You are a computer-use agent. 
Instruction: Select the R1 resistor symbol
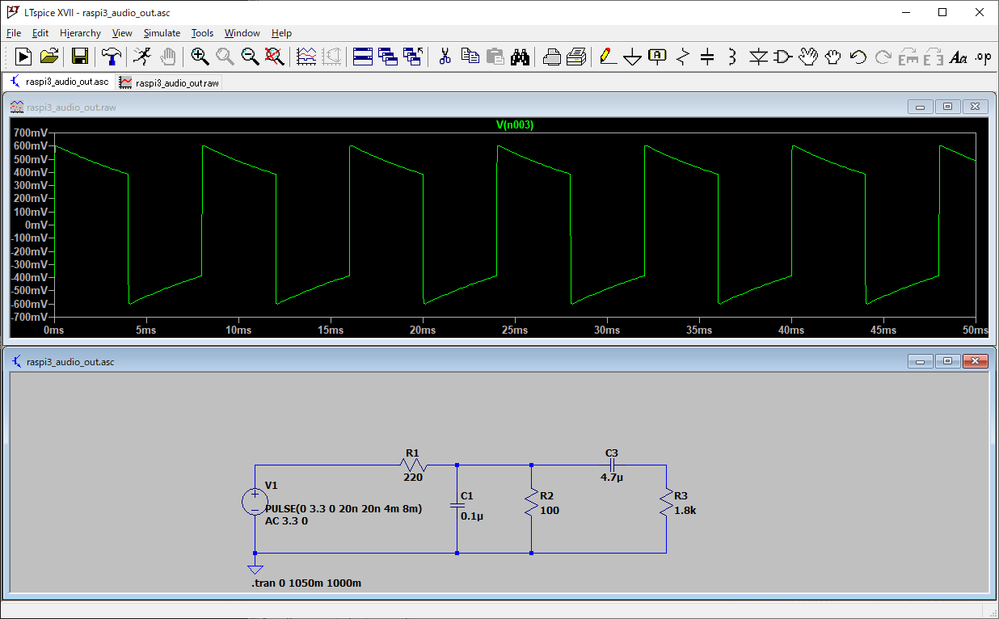(x=413, y=465)
